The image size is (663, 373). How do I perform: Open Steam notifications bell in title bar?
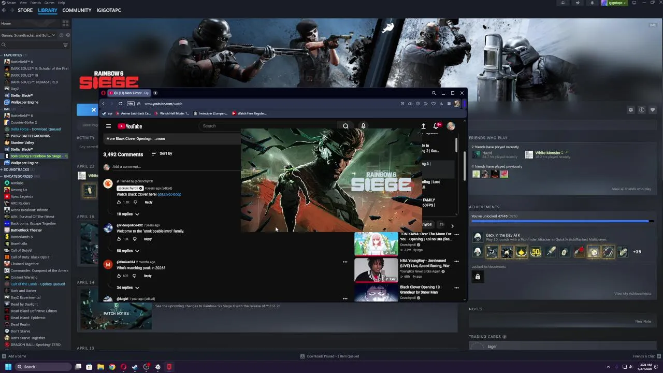pos(592,3)
